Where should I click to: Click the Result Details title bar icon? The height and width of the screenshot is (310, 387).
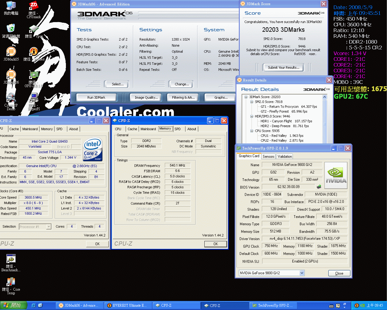point(240,80)
